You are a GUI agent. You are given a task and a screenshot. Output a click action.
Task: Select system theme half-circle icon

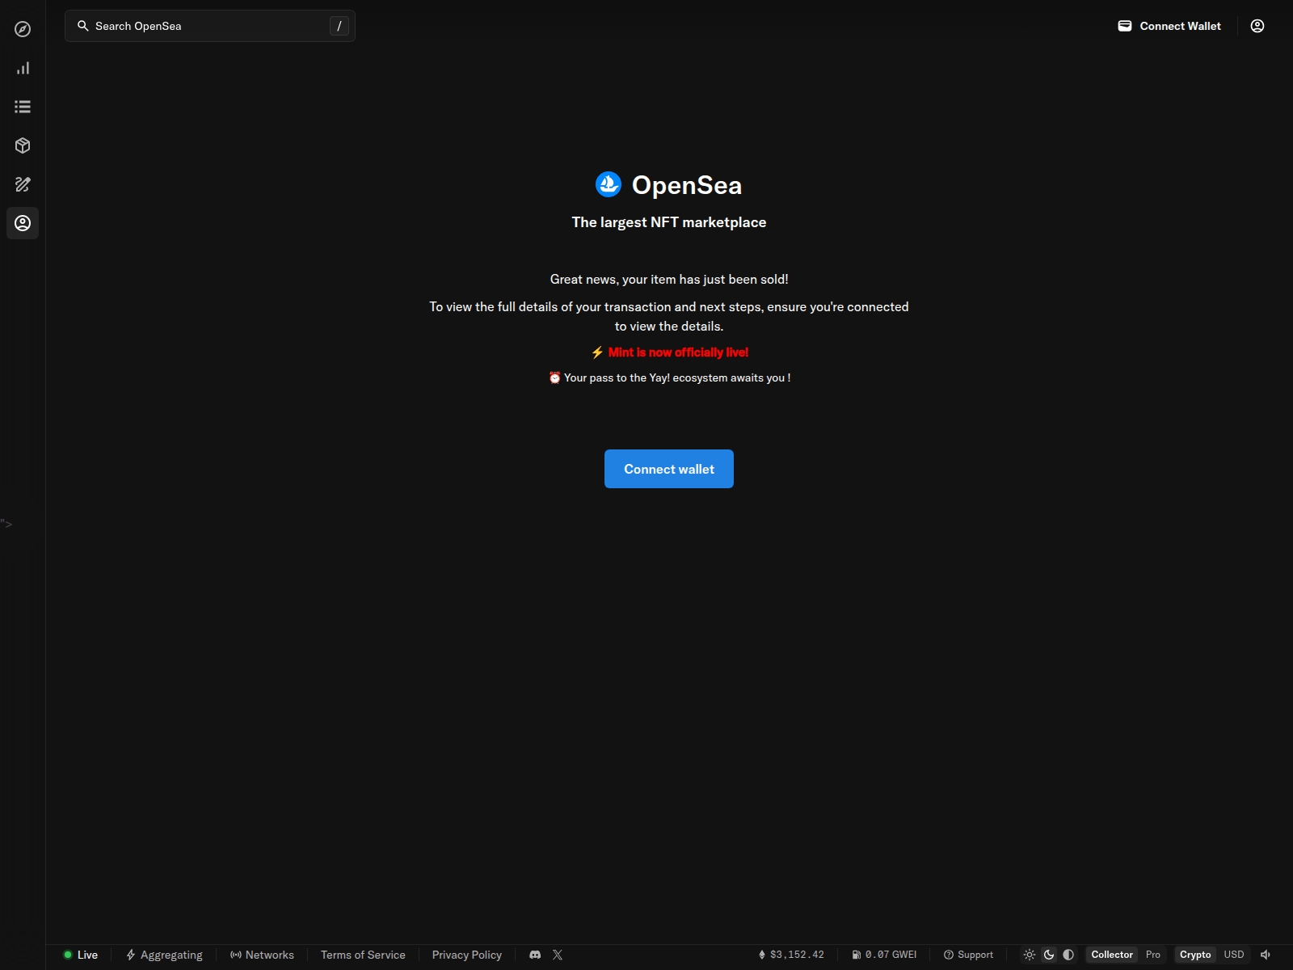click(1068, 955)
